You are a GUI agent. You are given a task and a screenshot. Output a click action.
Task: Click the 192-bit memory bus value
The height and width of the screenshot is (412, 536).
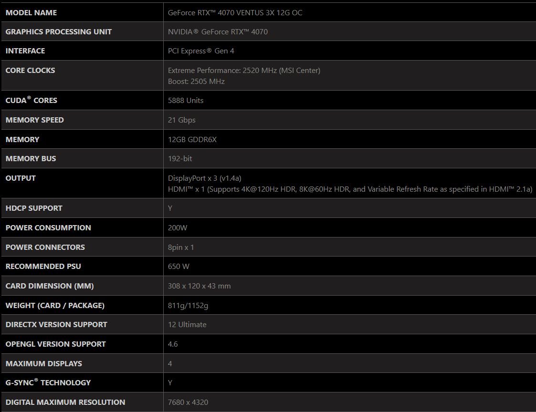(180, 158)
